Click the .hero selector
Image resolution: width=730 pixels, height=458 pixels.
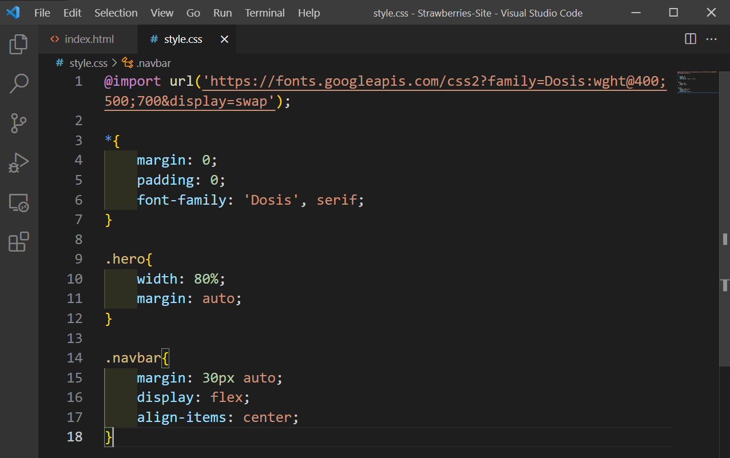pos(125,259)
